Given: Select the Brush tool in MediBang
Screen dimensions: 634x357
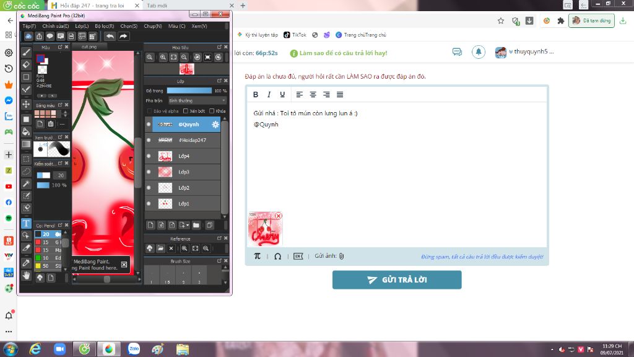Looking at the screenshot, I should (x=26, y=52).
